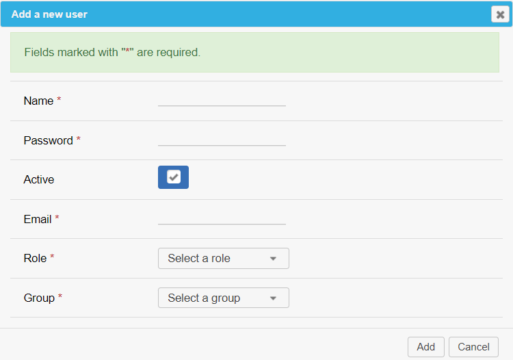Click the Email field label
This screenshot has width=513, height=360.
38,219
